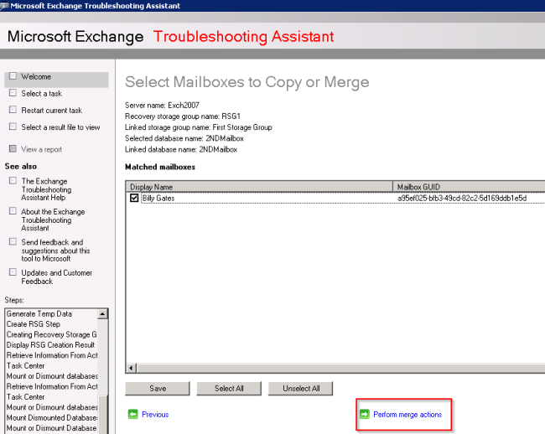Click the application icon in the title bar
The height and width of the screenshot is (434, 545).
coord(4,6)
